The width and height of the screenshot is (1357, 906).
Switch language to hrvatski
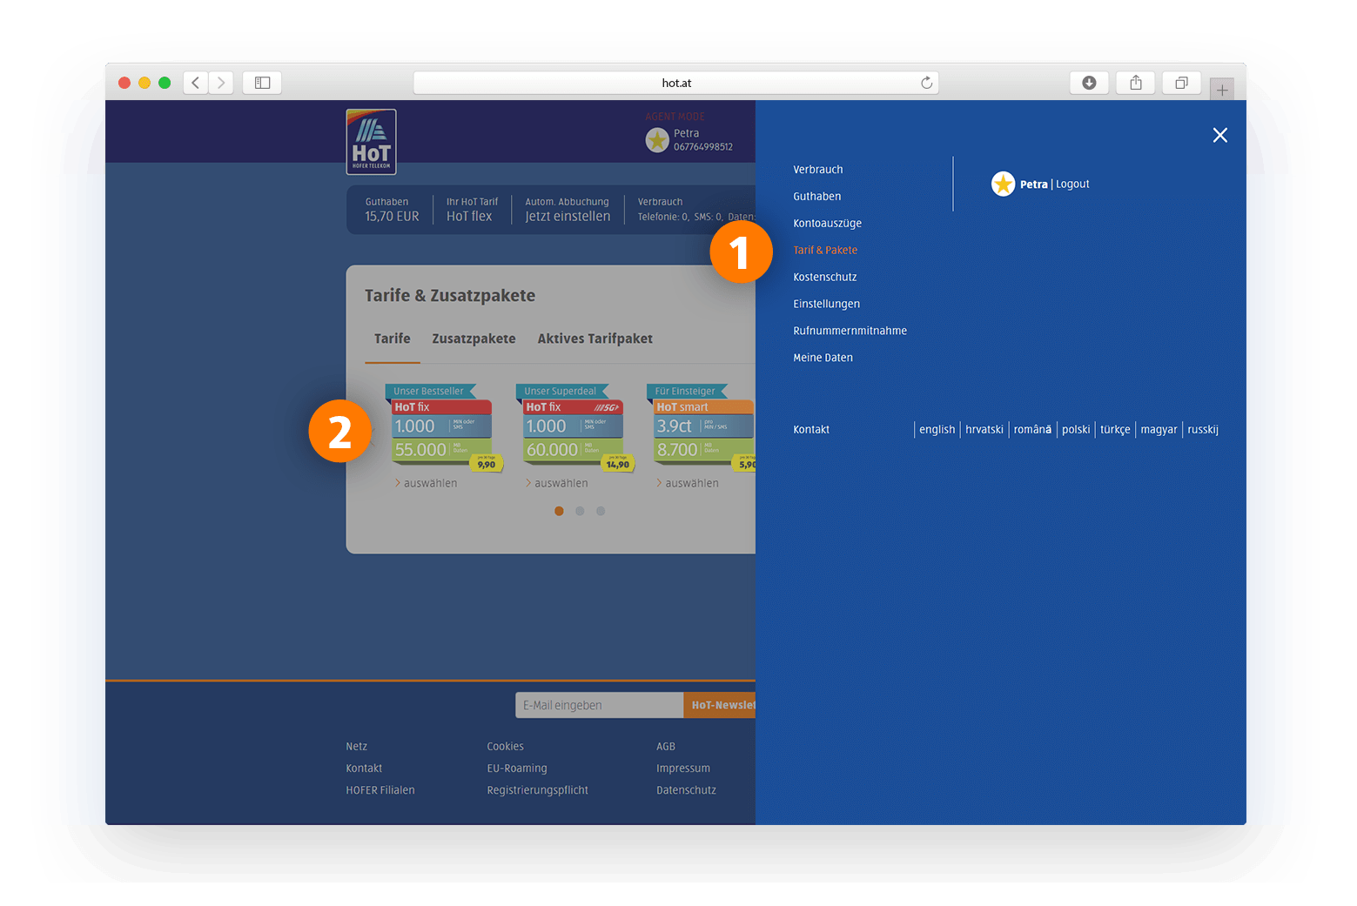984,429
